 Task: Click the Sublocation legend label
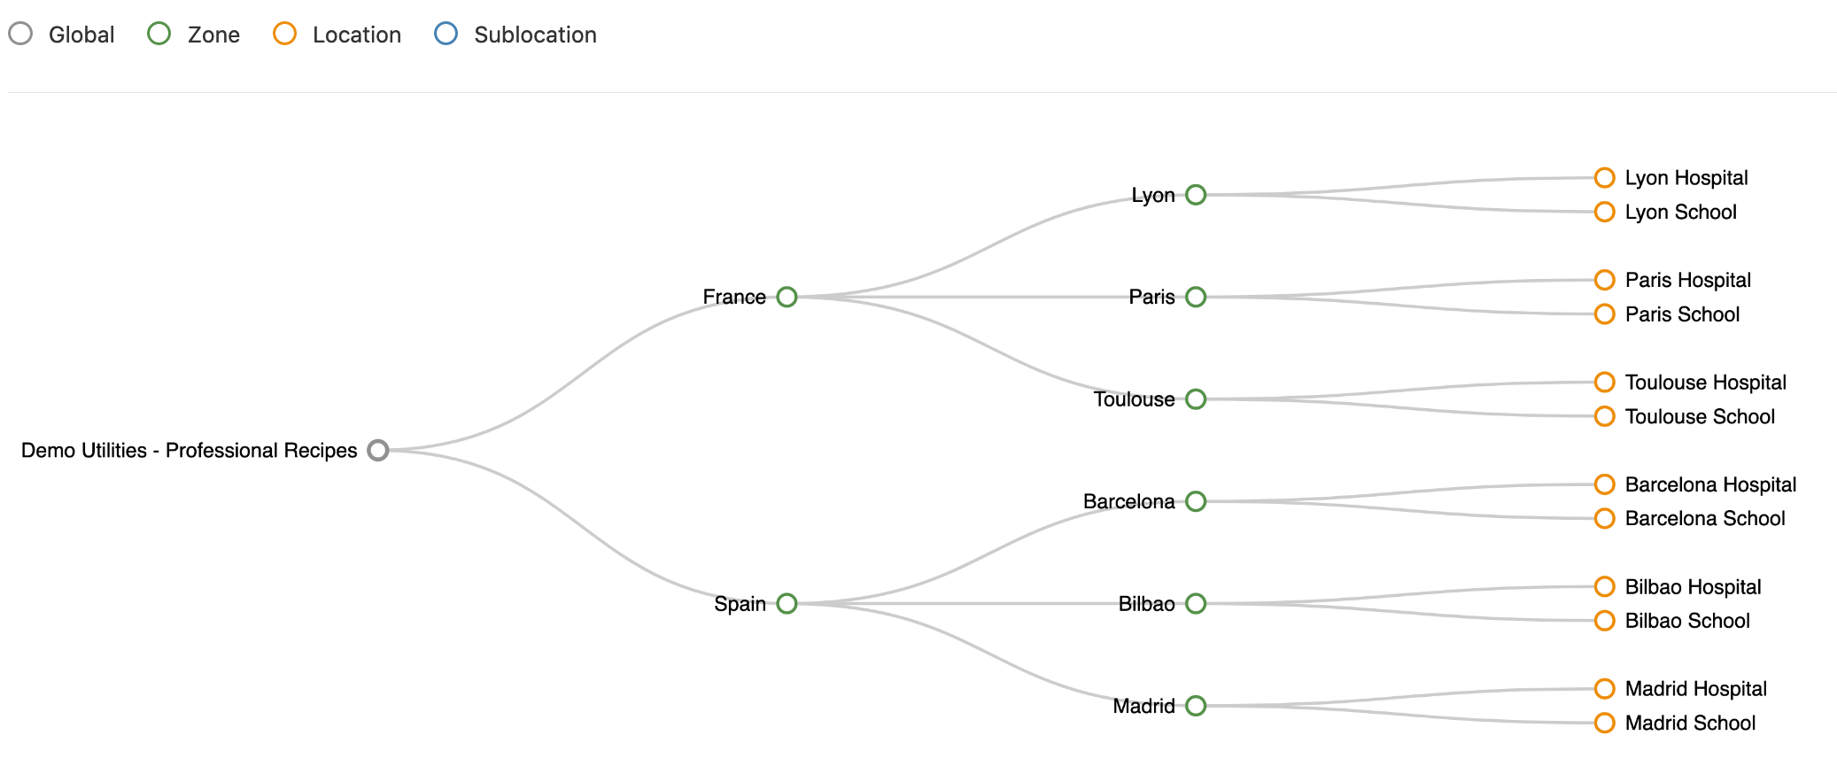pos(535,35)
